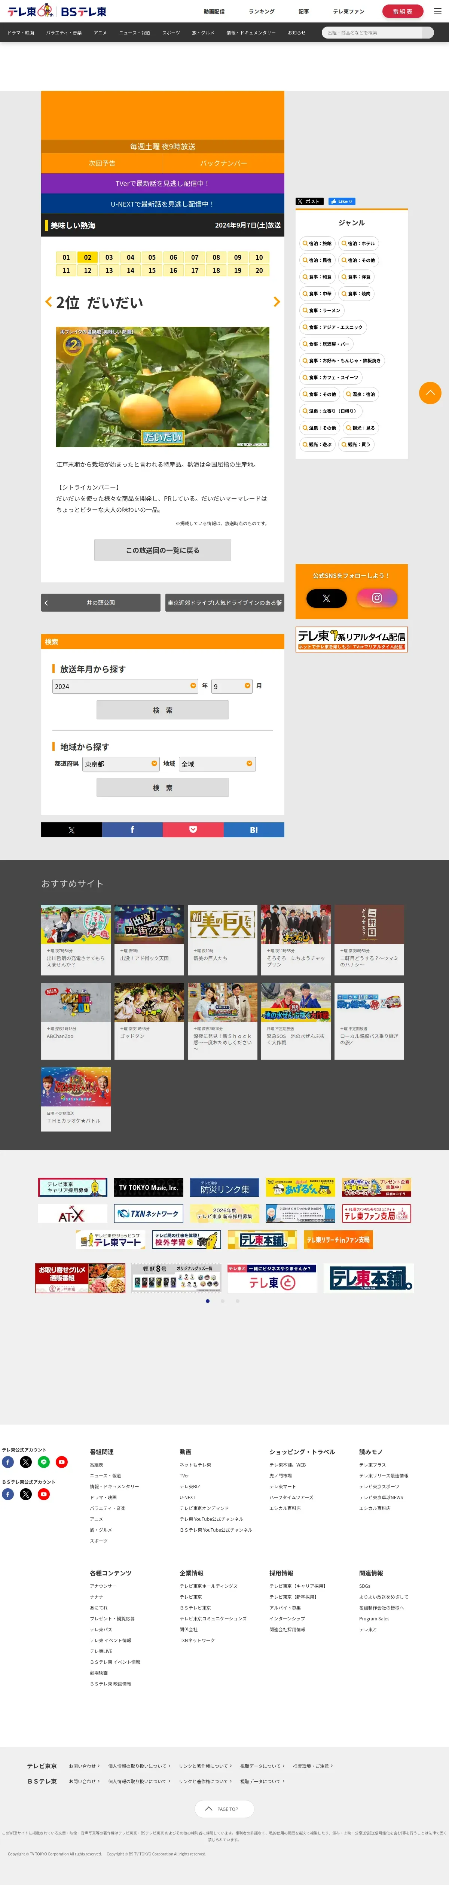This screenshot has height=1885, width=449.
Task: Open BSテレ東公式 X account icon
Action: pyautogui.click(x=25, y=1494)
